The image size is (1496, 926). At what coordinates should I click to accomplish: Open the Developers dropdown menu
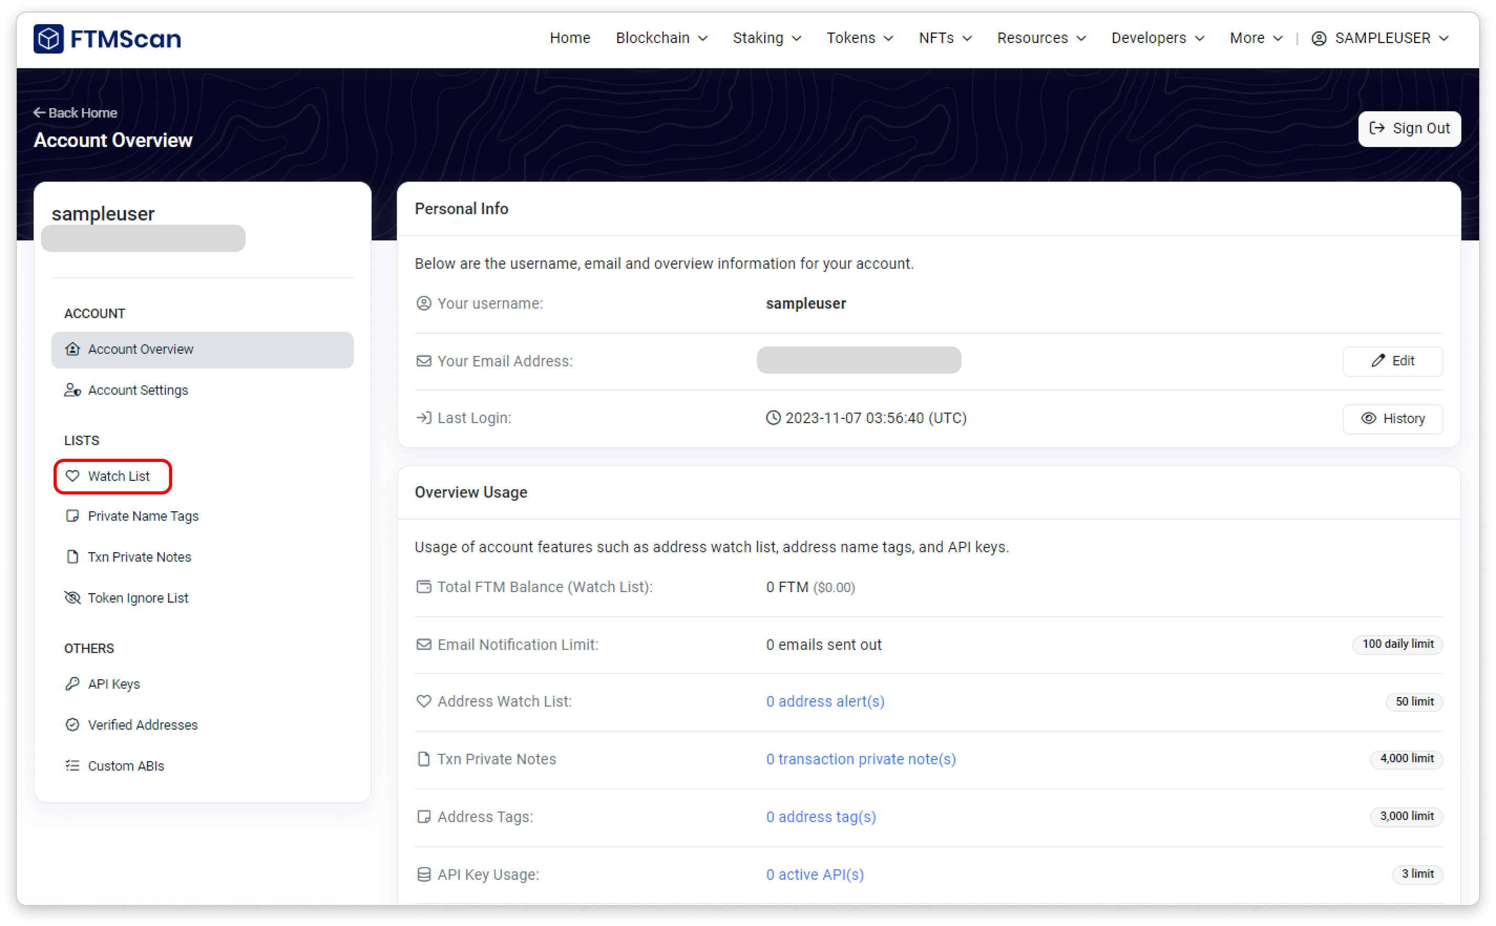click(1157, 39)
